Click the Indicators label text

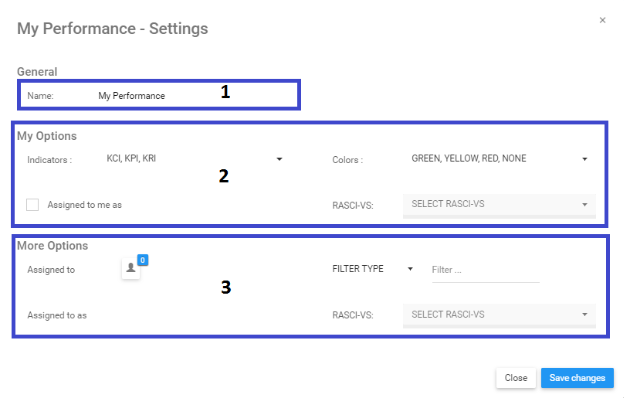click(x=49, y=160)
